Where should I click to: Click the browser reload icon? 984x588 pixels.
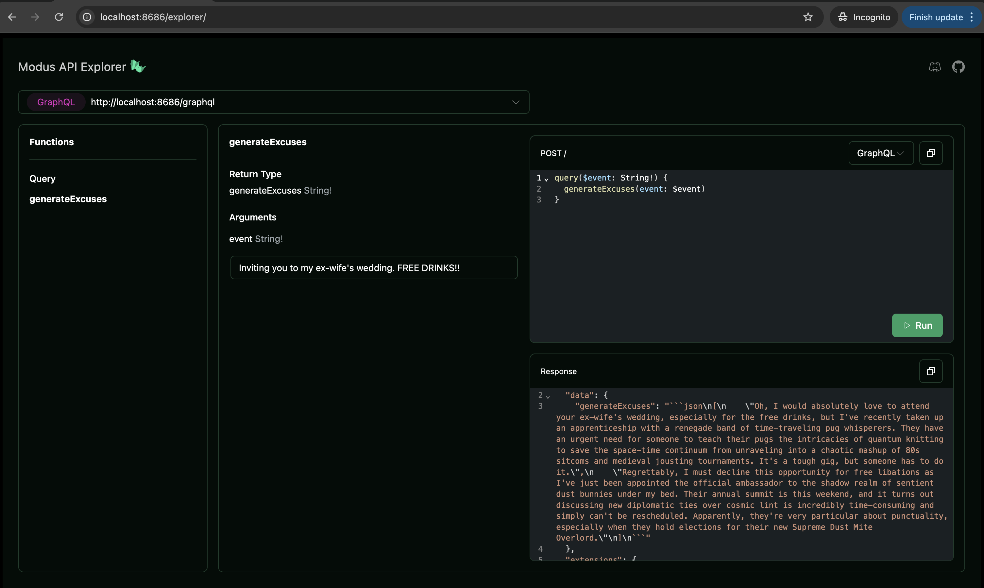click(59, 17)
